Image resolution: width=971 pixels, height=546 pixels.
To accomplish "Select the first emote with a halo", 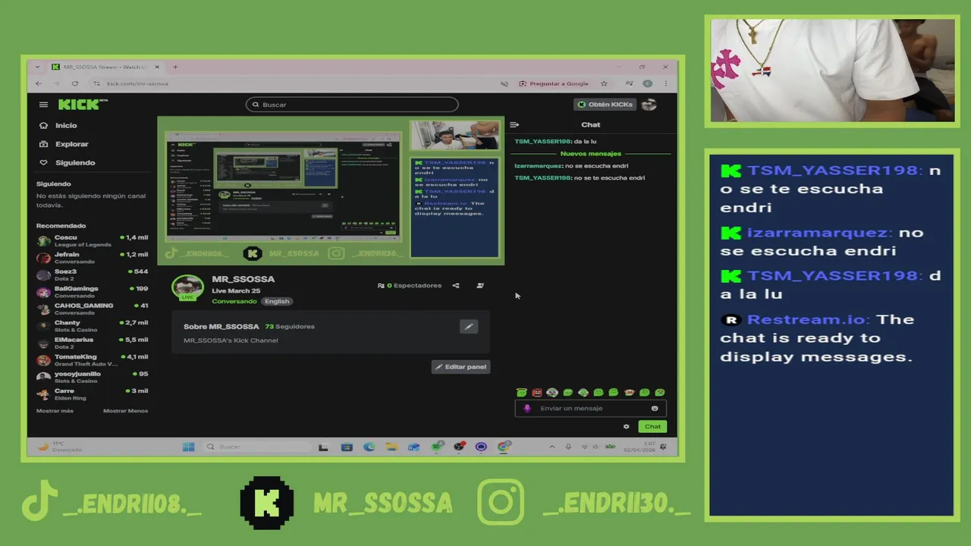I will coord(521,393).
